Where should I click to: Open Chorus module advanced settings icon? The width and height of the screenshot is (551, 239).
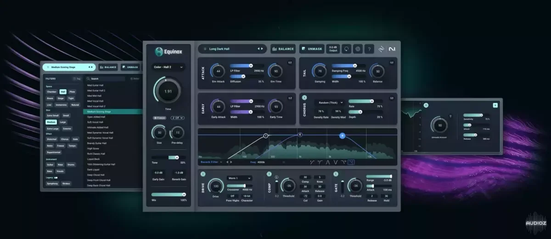(x=393, y=98)
